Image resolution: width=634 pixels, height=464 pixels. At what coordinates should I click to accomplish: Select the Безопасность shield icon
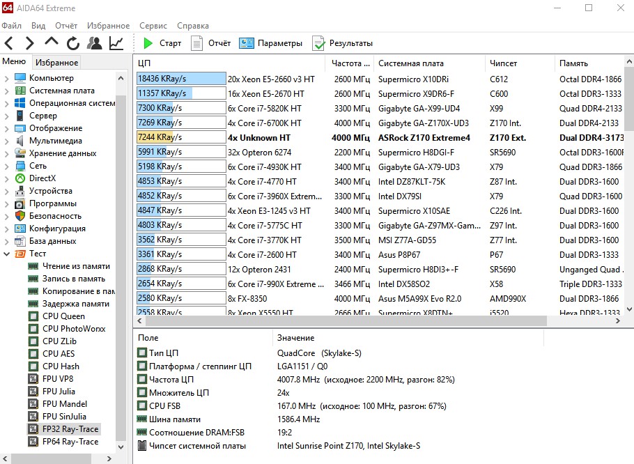tap(20, 216)
